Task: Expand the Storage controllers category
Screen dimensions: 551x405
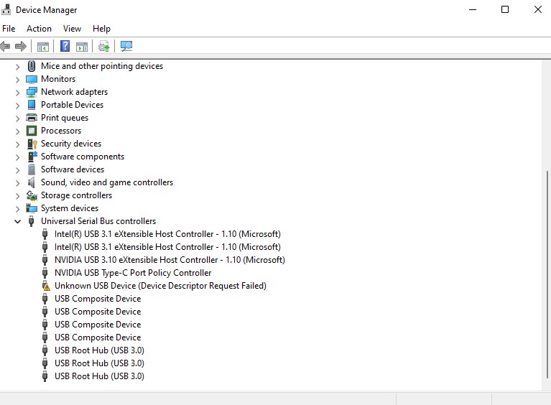Action: tap(17, 196)
